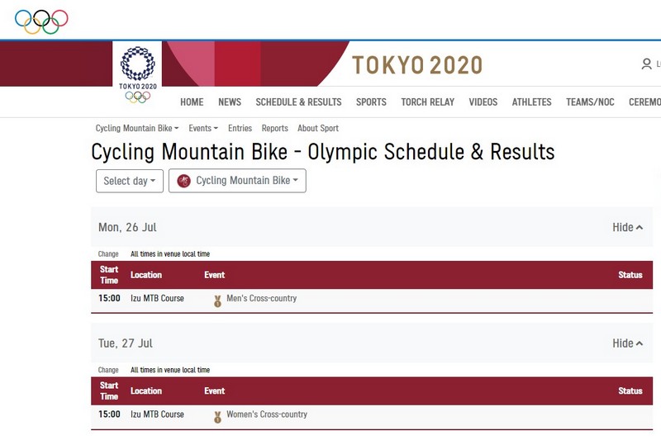Open the Select day dropdown
This screenshot has width=661, height=440.
coord(130,181)
